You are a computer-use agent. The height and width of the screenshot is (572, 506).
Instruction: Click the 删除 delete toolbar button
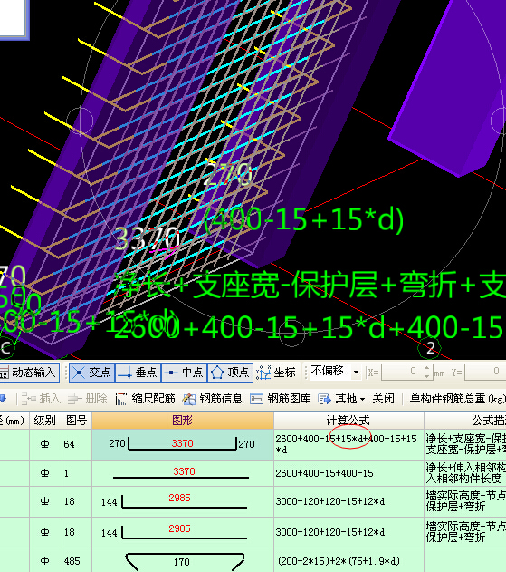pos(87,399)
